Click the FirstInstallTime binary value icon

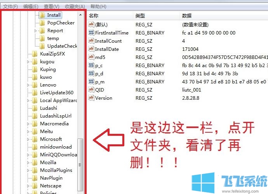pos(91,33)
